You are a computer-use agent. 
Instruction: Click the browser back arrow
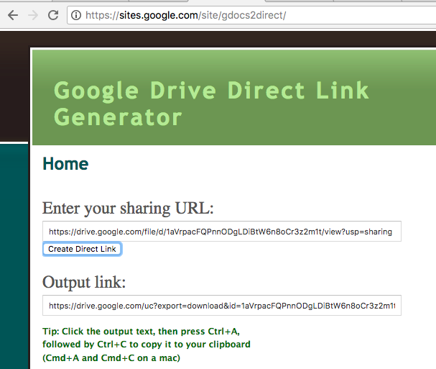coord(12,14)
